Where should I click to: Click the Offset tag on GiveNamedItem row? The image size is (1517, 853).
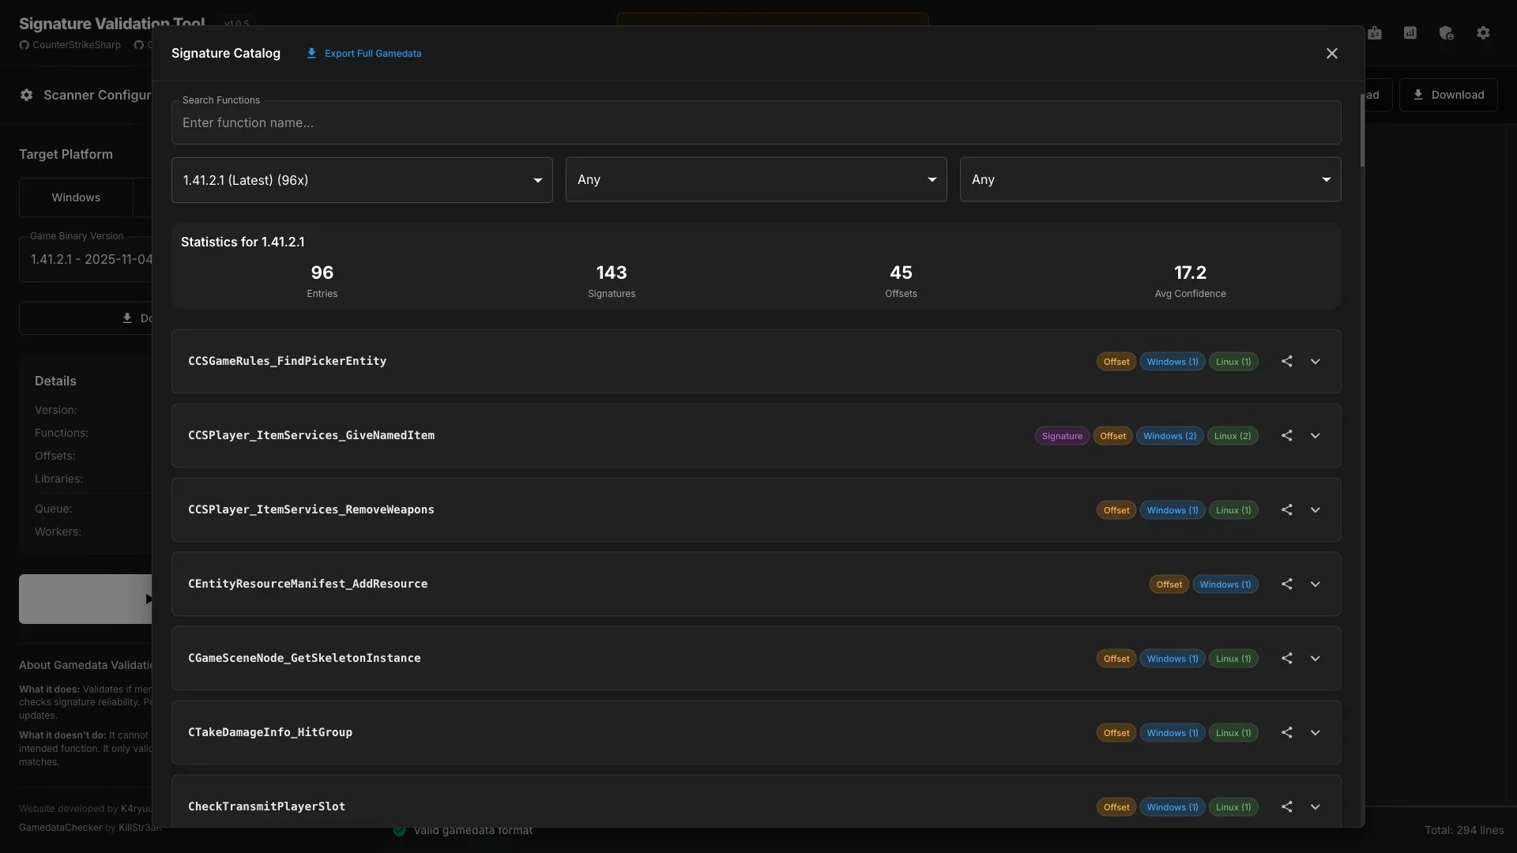[1112, 436]
